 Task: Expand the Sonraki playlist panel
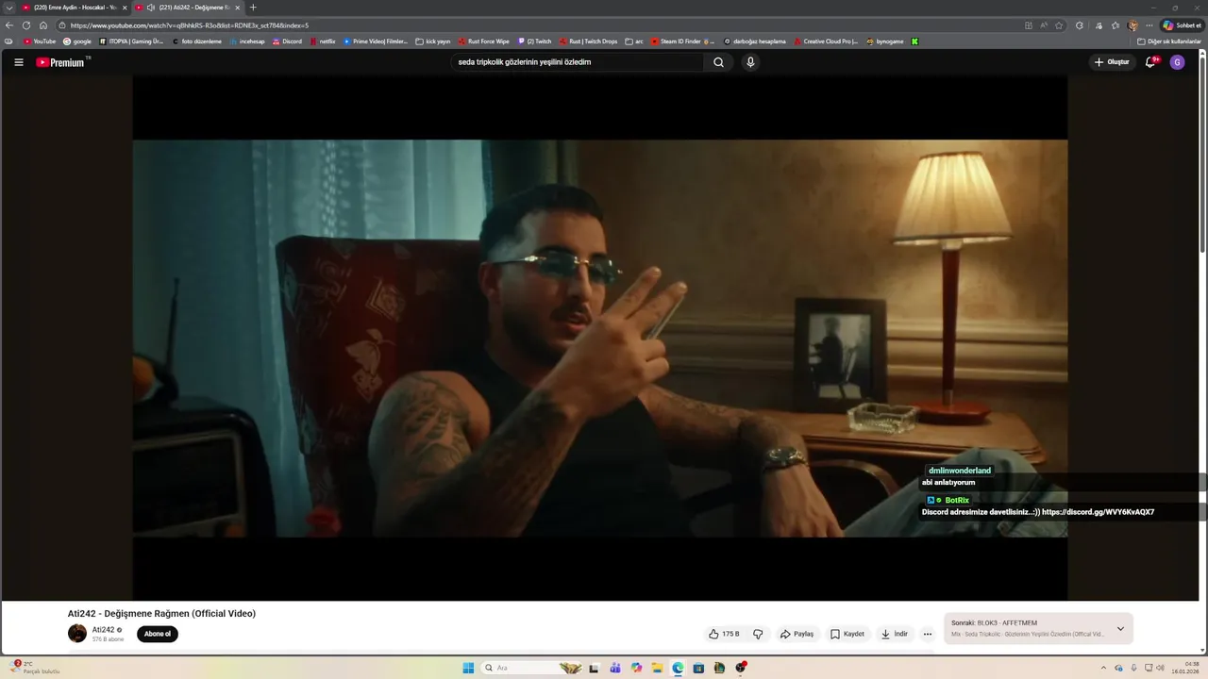pos(1120,629)
